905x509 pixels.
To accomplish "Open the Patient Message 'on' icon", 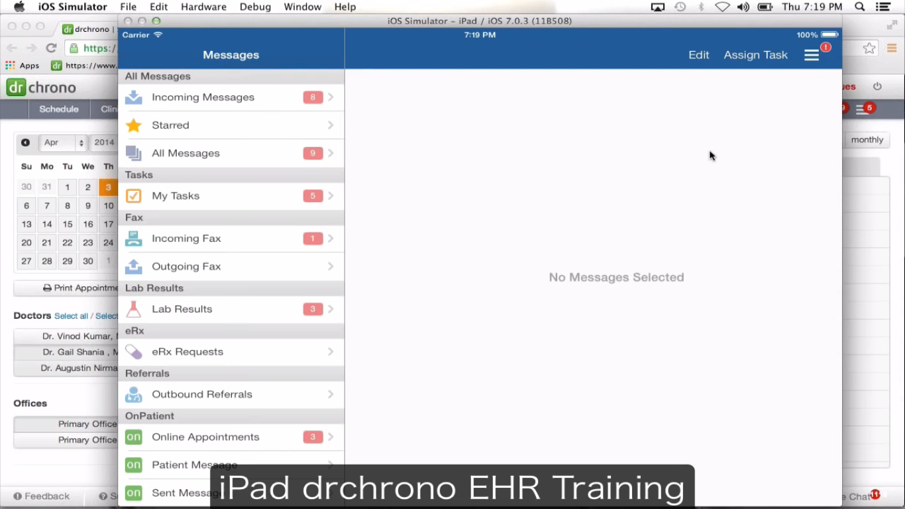I will pyautogui.click(x=134, y=465).
